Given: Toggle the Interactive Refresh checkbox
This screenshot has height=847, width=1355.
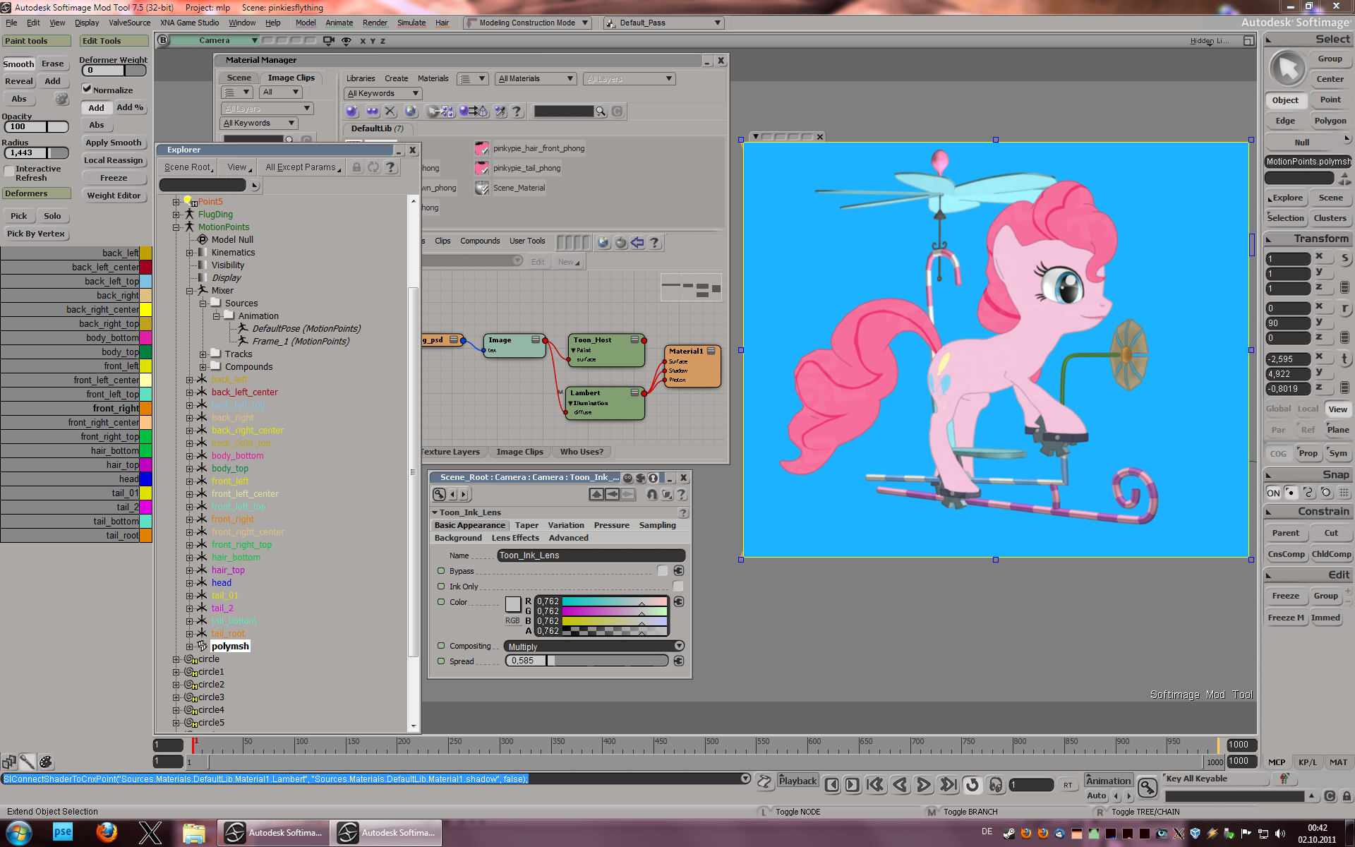Looking at the screenshot, I should pyautogui.click(x=9, y=171).
